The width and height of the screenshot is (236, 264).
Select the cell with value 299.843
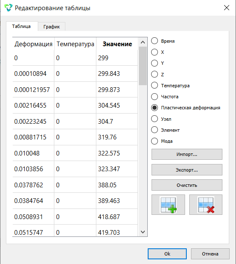tap(117, 74)
